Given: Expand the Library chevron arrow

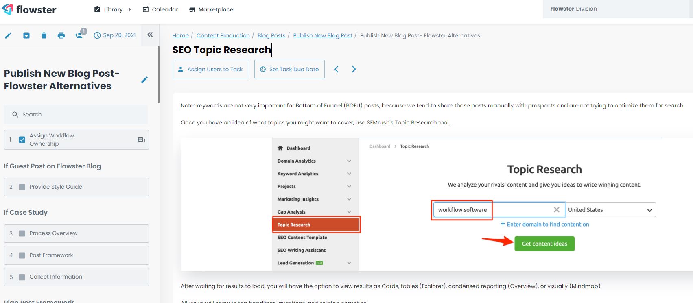Looking at the screenshot, I should [x=129, y=9].
